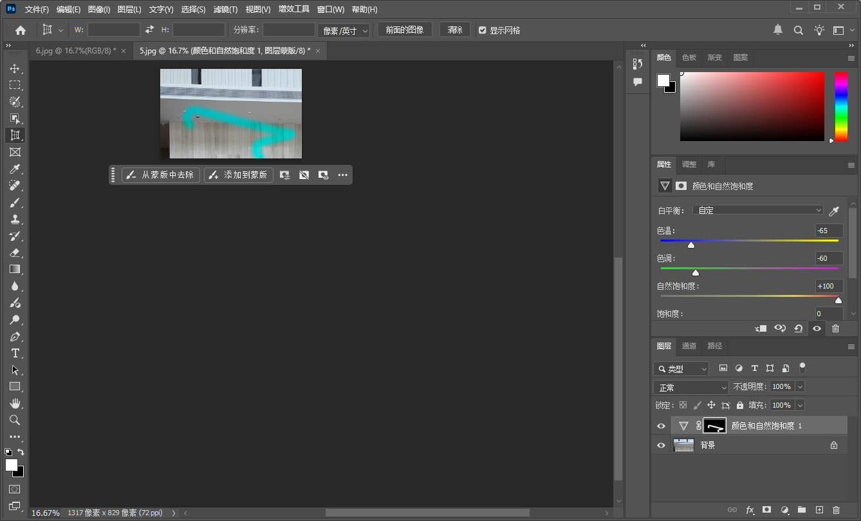
Task: Select the Clone Stamp tool
Action: 15,219
